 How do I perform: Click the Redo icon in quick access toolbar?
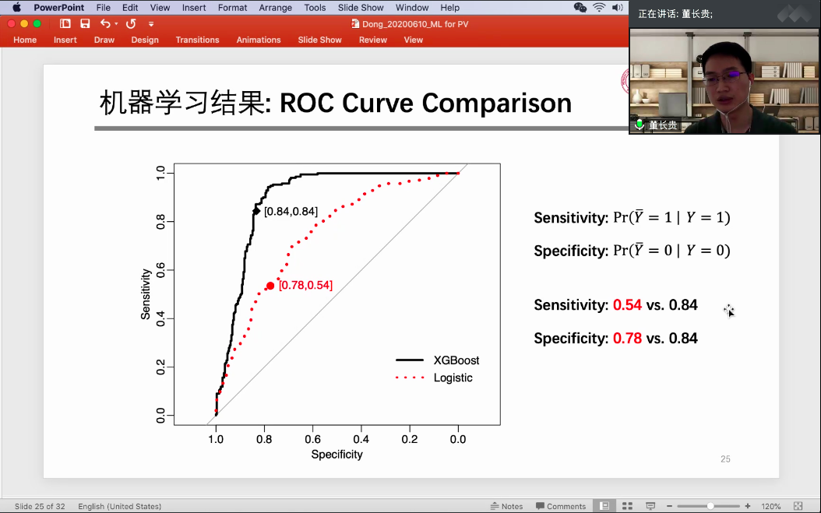pyautogui.click(x=131, y=24)
